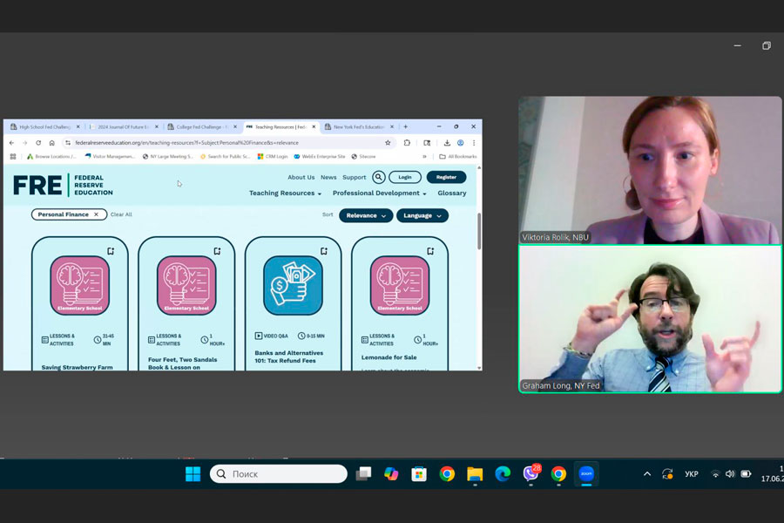784x523 pixels.
Task: Switch to the College Fed Challenge tab
Action: 201,126
